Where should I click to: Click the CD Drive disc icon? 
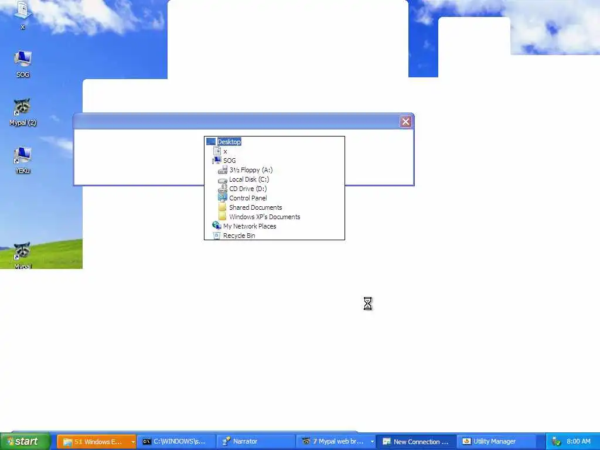(223, 189)
